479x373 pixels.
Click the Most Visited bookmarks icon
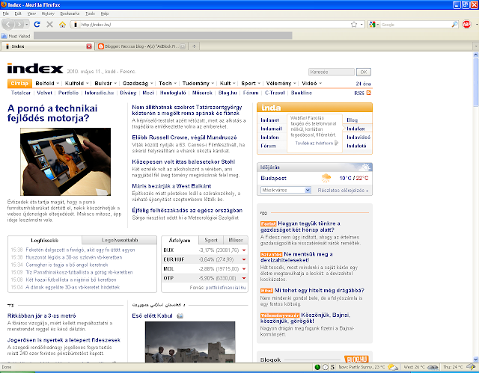point(4,36)
